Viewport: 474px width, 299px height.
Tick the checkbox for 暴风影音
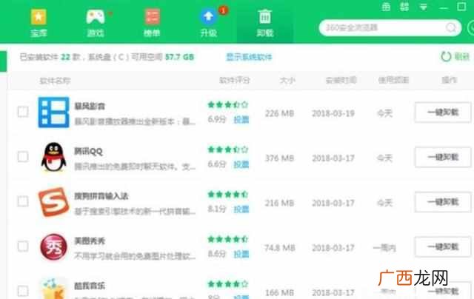click(23, 112)
